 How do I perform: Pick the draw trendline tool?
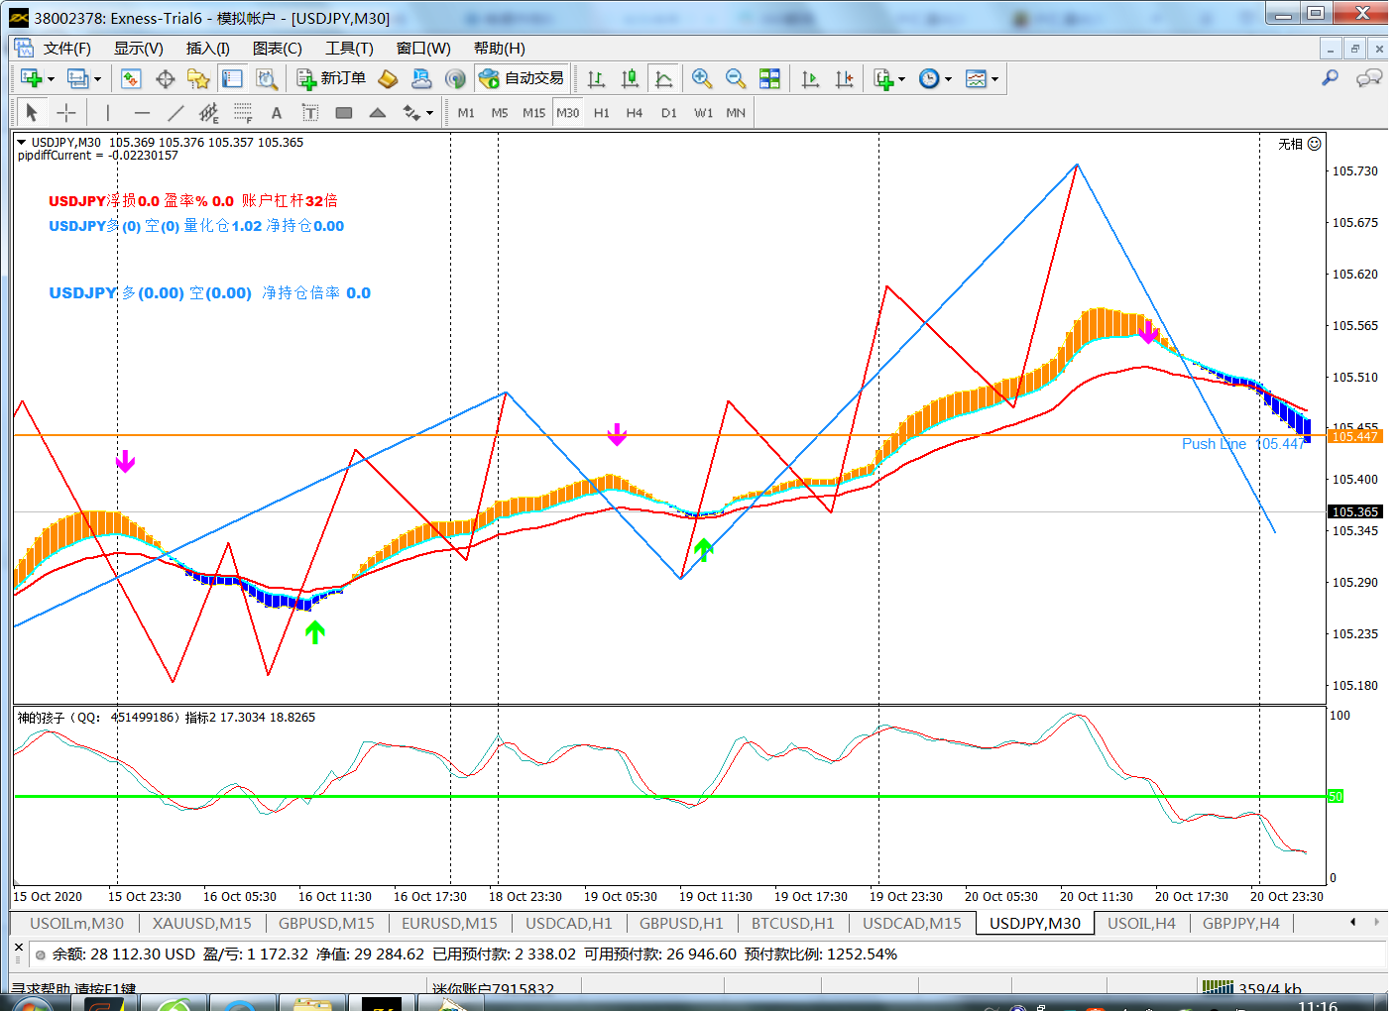coord(175,113)
